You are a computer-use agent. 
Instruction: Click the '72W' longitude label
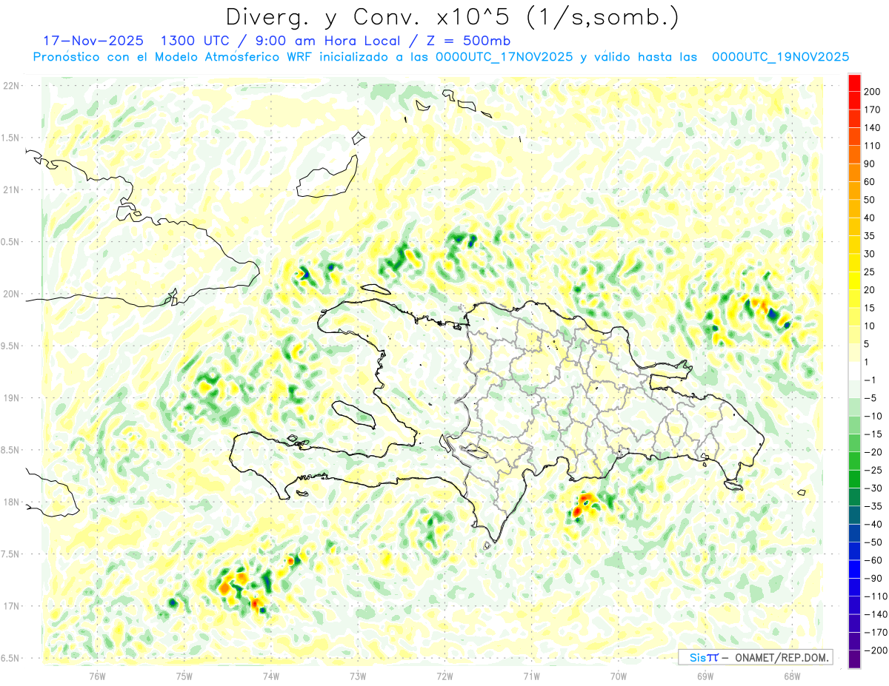[x=444, y=676]
